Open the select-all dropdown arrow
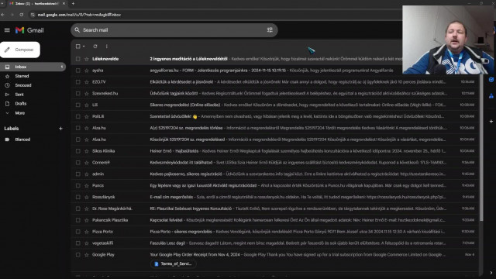 pyautogui.click(x=84, y=46)
